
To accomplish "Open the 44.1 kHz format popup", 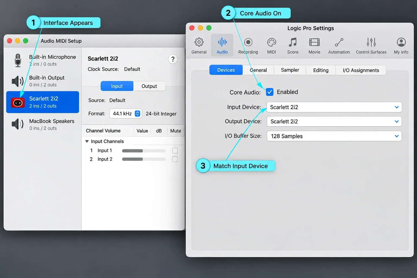I will click(126, 113).
